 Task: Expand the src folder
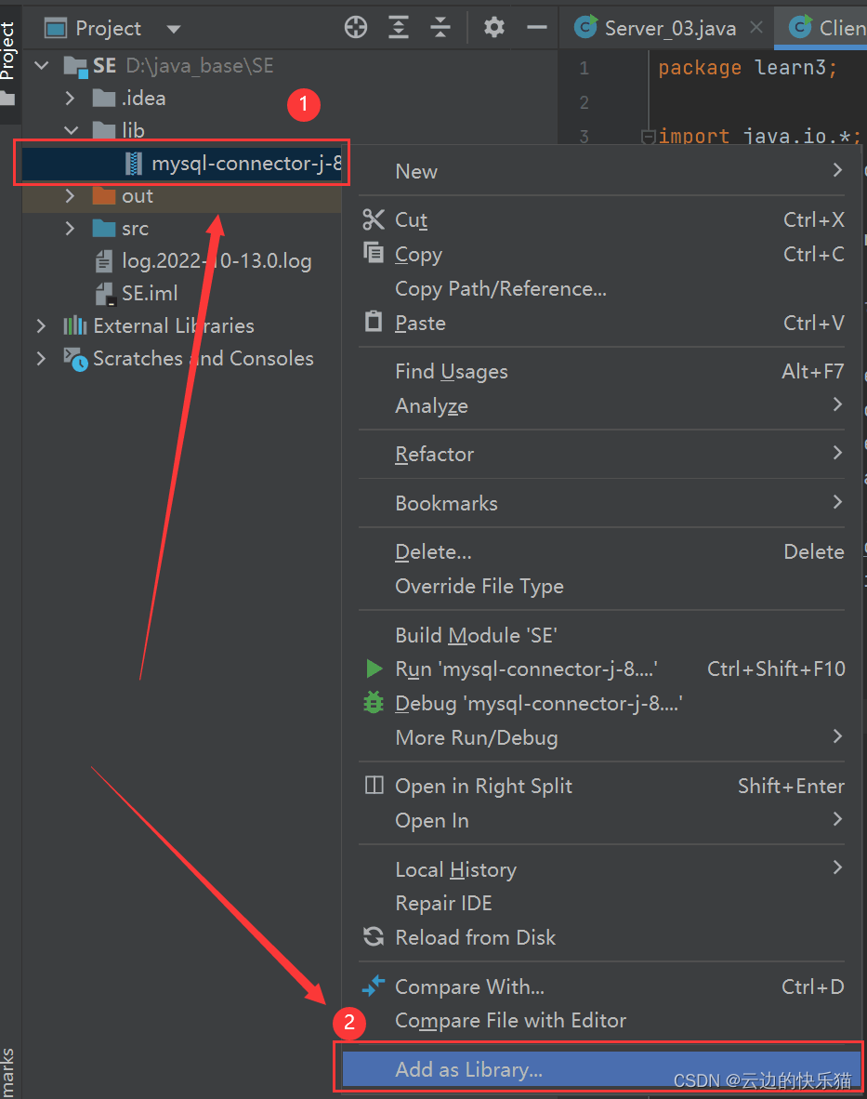point(71,229)
